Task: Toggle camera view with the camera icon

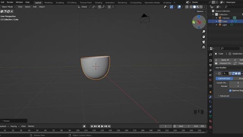Action: coord(204,42)
